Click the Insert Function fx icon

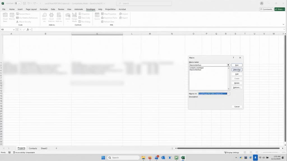click(x=28, y=29)
